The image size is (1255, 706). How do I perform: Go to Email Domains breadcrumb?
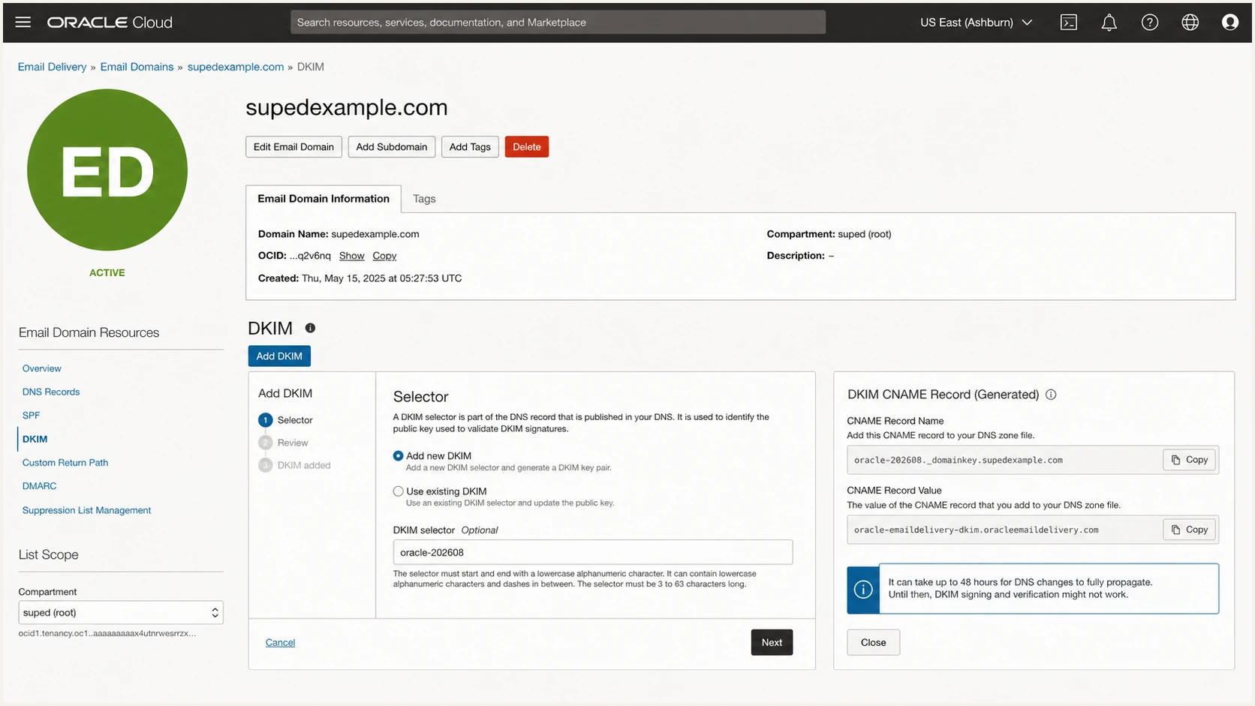click(137, 67)
